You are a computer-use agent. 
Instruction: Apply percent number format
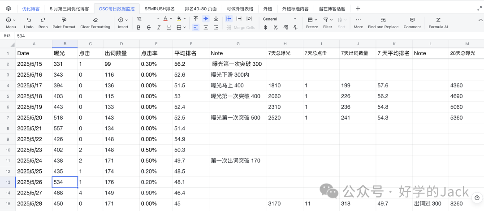click(x=276, y=27)
